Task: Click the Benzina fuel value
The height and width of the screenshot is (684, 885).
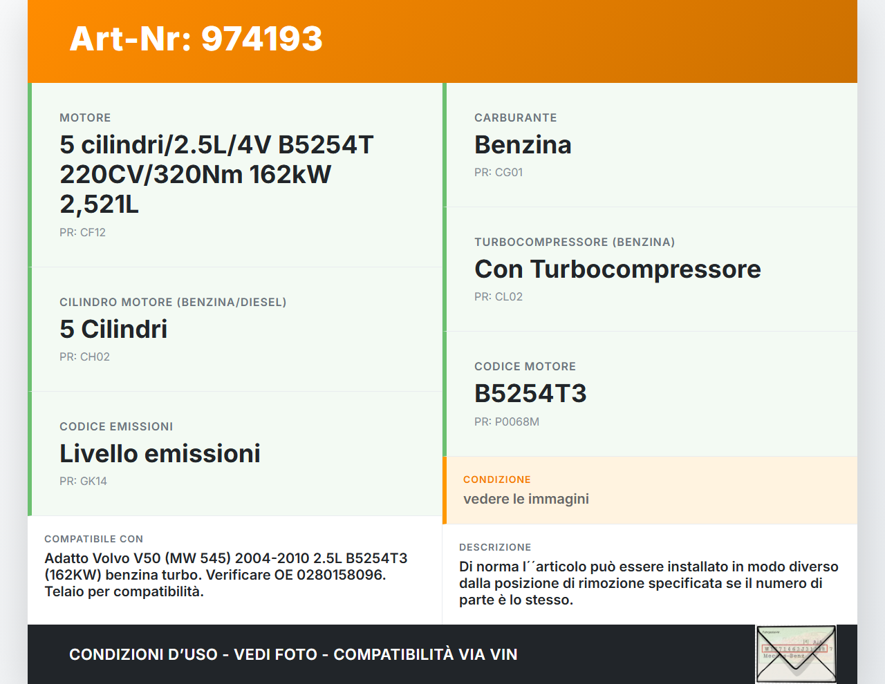Action: click(523, 145)
